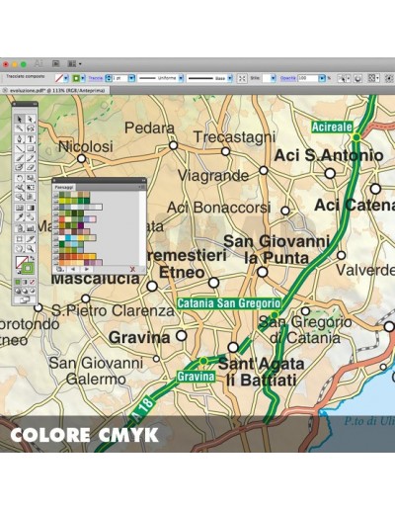Open the Opacità transparency link

[288, 78]
